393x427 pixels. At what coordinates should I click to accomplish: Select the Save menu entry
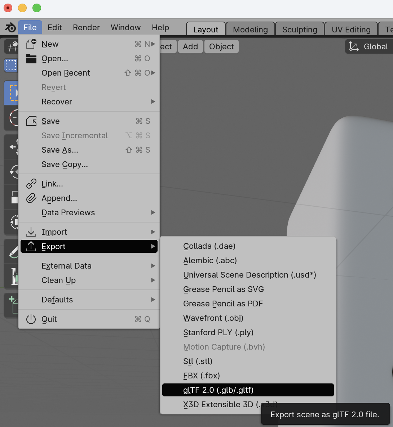click(89, 121)
